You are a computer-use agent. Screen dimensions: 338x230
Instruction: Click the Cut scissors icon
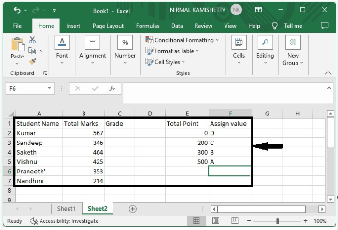coord(32,40)
